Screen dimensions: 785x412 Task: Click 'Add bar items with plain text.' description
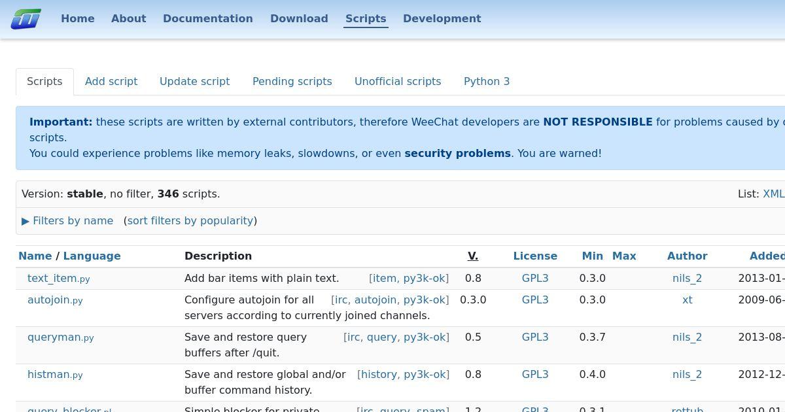point(262,279)
